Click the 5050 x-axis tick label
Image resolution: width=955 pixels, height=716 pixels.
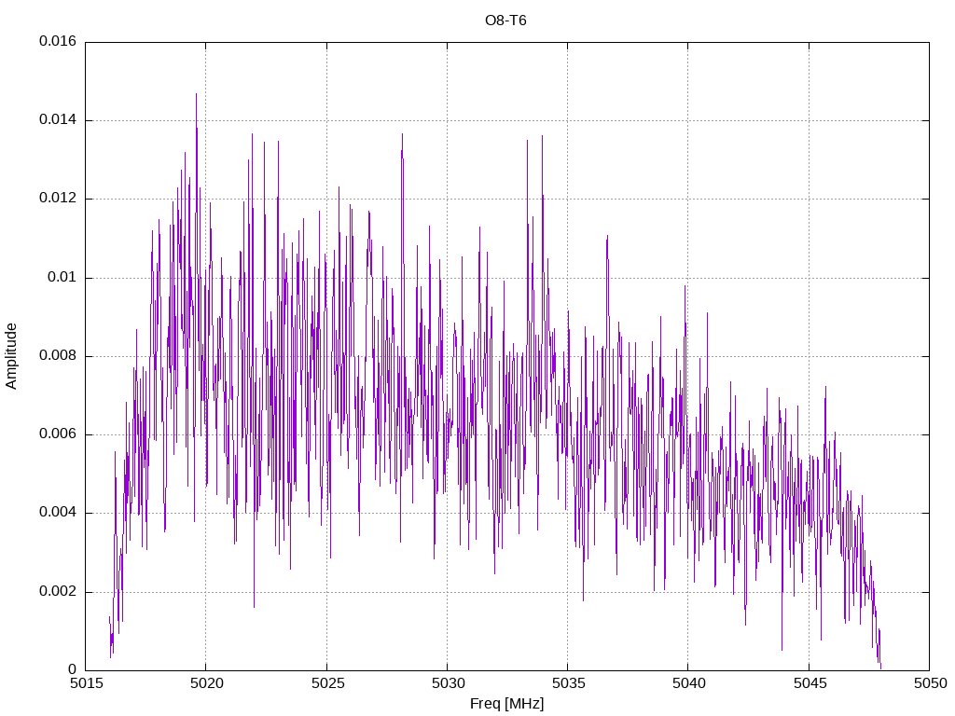pos(930,683)
